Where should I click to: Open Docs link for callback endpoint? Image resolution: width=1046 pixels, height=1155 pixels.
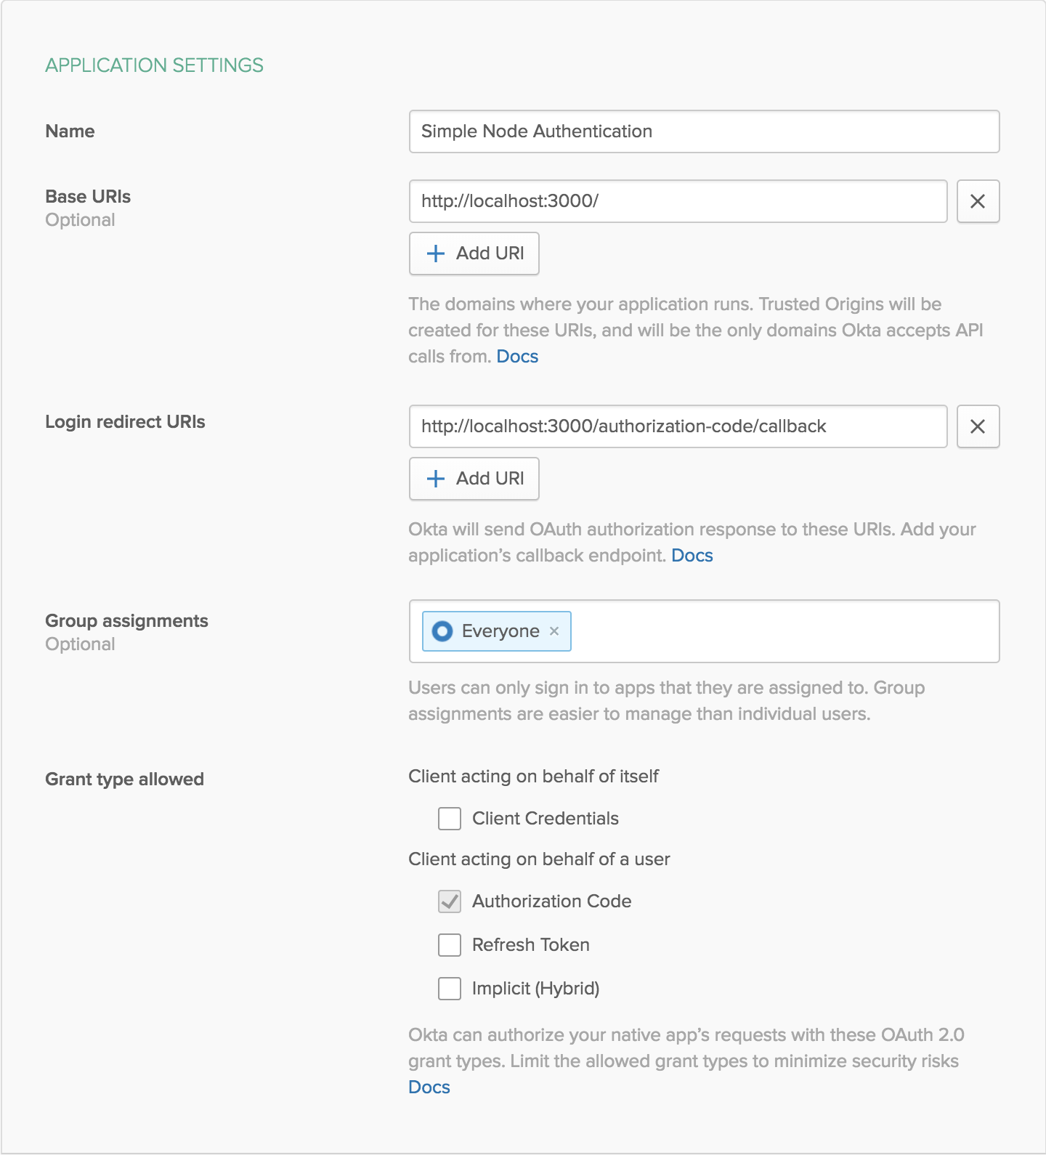[x=692, y=556]
